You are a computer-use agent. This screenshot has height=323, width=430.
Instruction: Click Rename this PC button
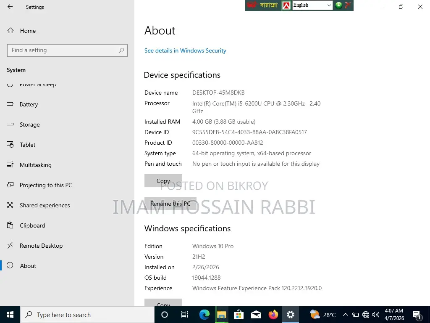click(x=170, y=204)
